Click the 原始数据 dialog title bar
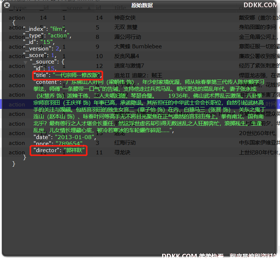 pos(142,5)
